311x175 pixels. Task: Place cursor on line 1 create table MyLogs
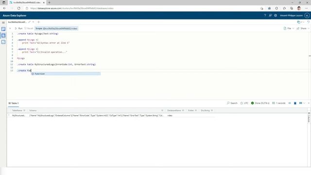click(38, 34)
